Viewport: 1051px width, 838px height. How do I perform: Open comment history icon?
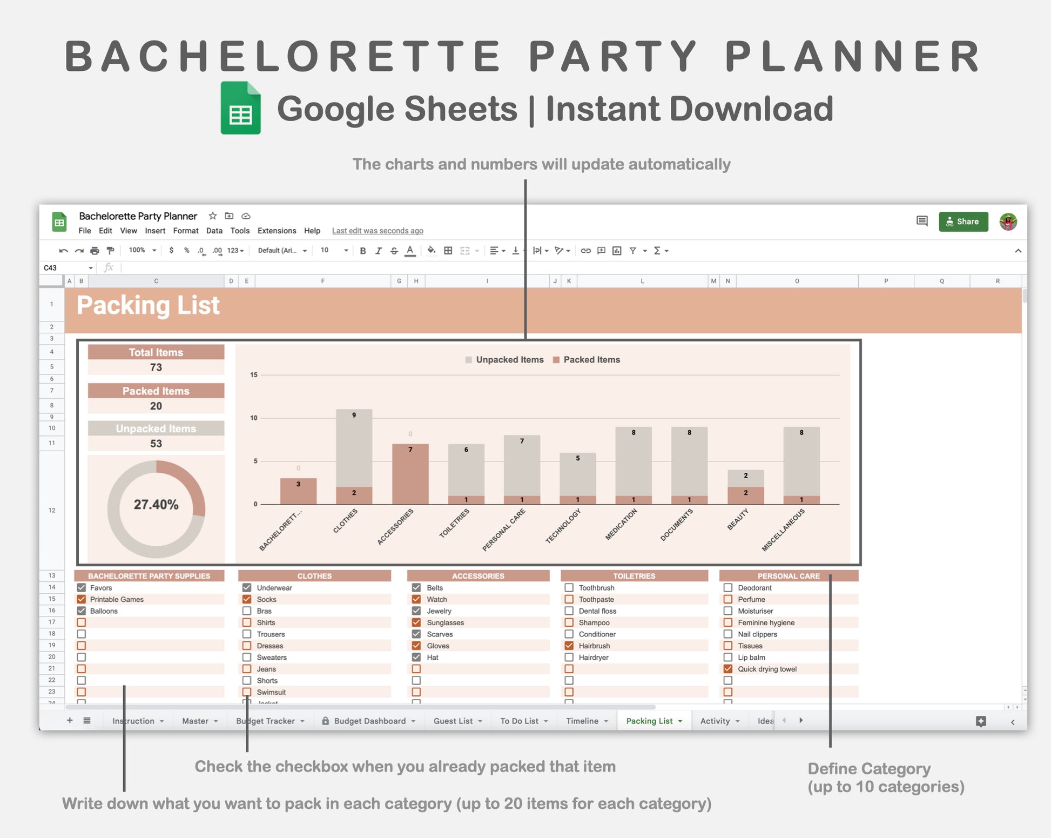pyautogui.click(x=922, y=221)
